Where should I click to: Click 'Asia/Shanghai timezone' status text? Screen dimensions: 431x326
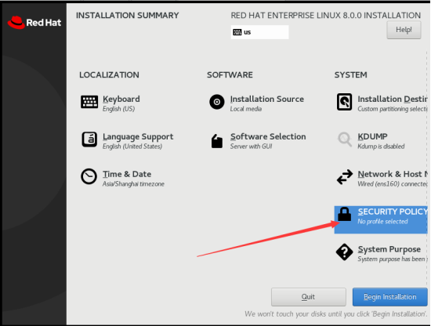click(x=133, y=184)
